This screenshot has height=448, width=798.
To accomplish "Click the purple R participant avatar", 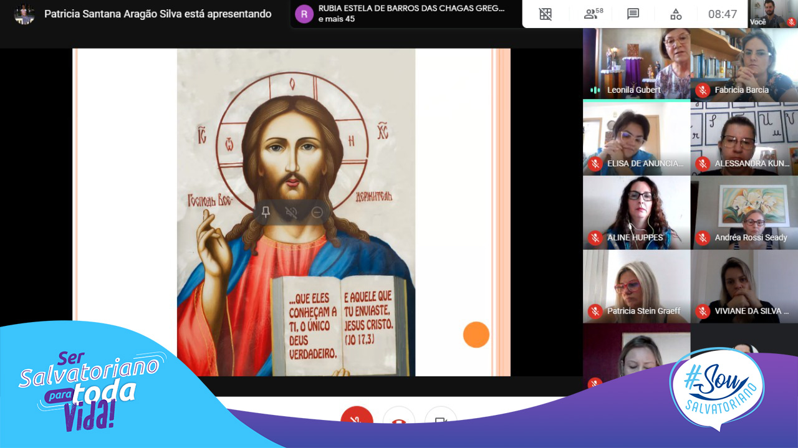I will click(x=304, y=14).
